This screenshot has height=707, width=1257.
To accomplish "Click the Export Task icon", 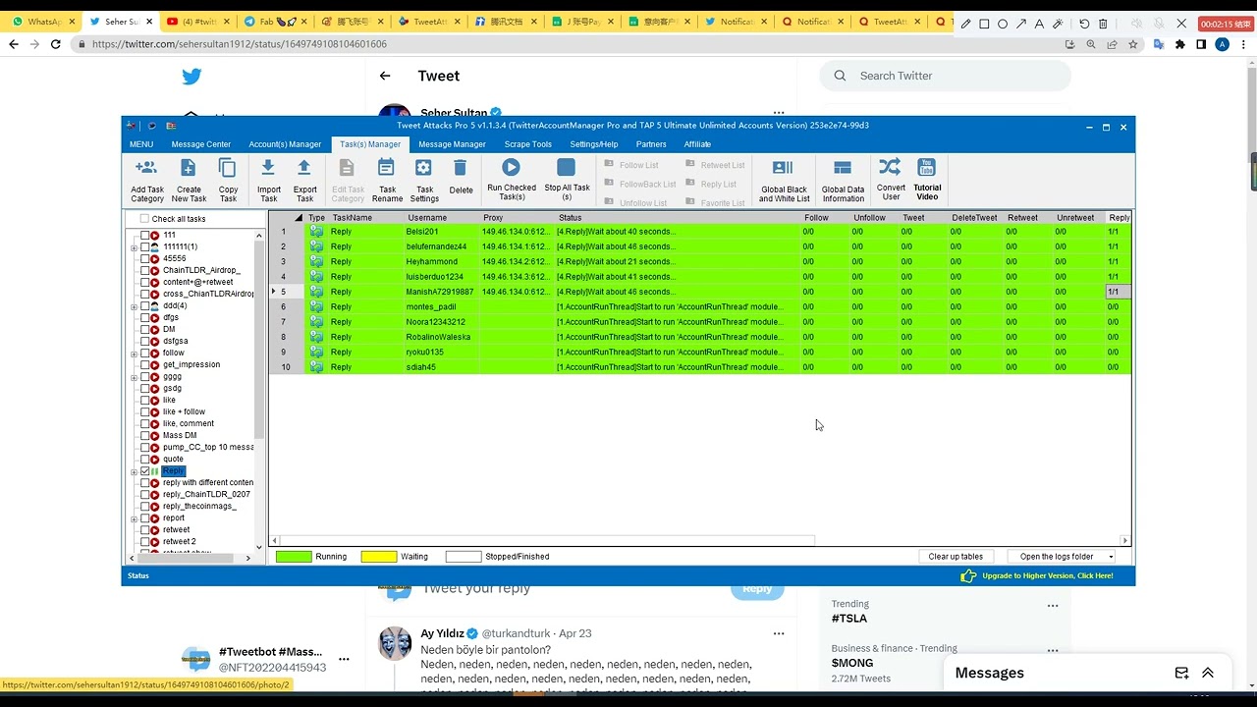I will [304, 168].
